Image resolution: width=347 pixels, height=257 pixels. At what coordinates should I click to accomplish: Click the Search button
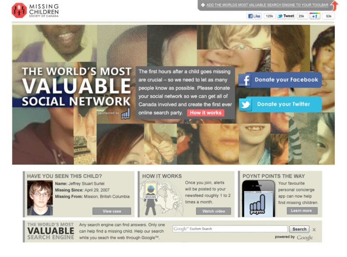coord(299,229)
